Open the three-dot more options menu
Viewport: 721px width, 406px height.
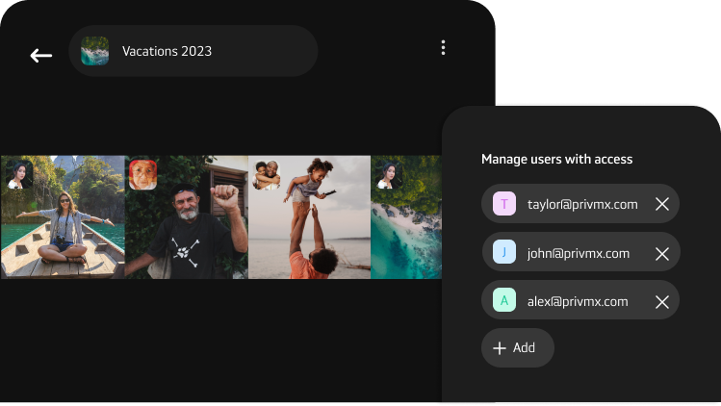[443, 48]
